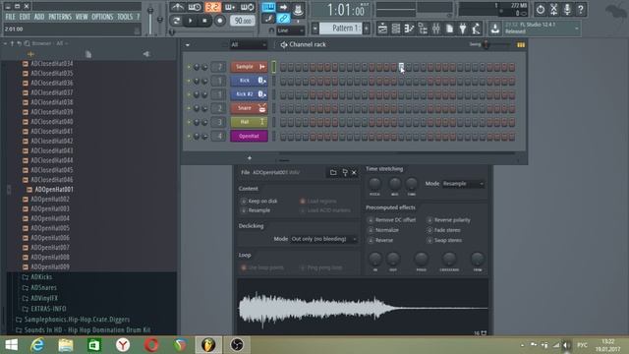
Task: Open TOOLS menu
Action: pos(125,17)
